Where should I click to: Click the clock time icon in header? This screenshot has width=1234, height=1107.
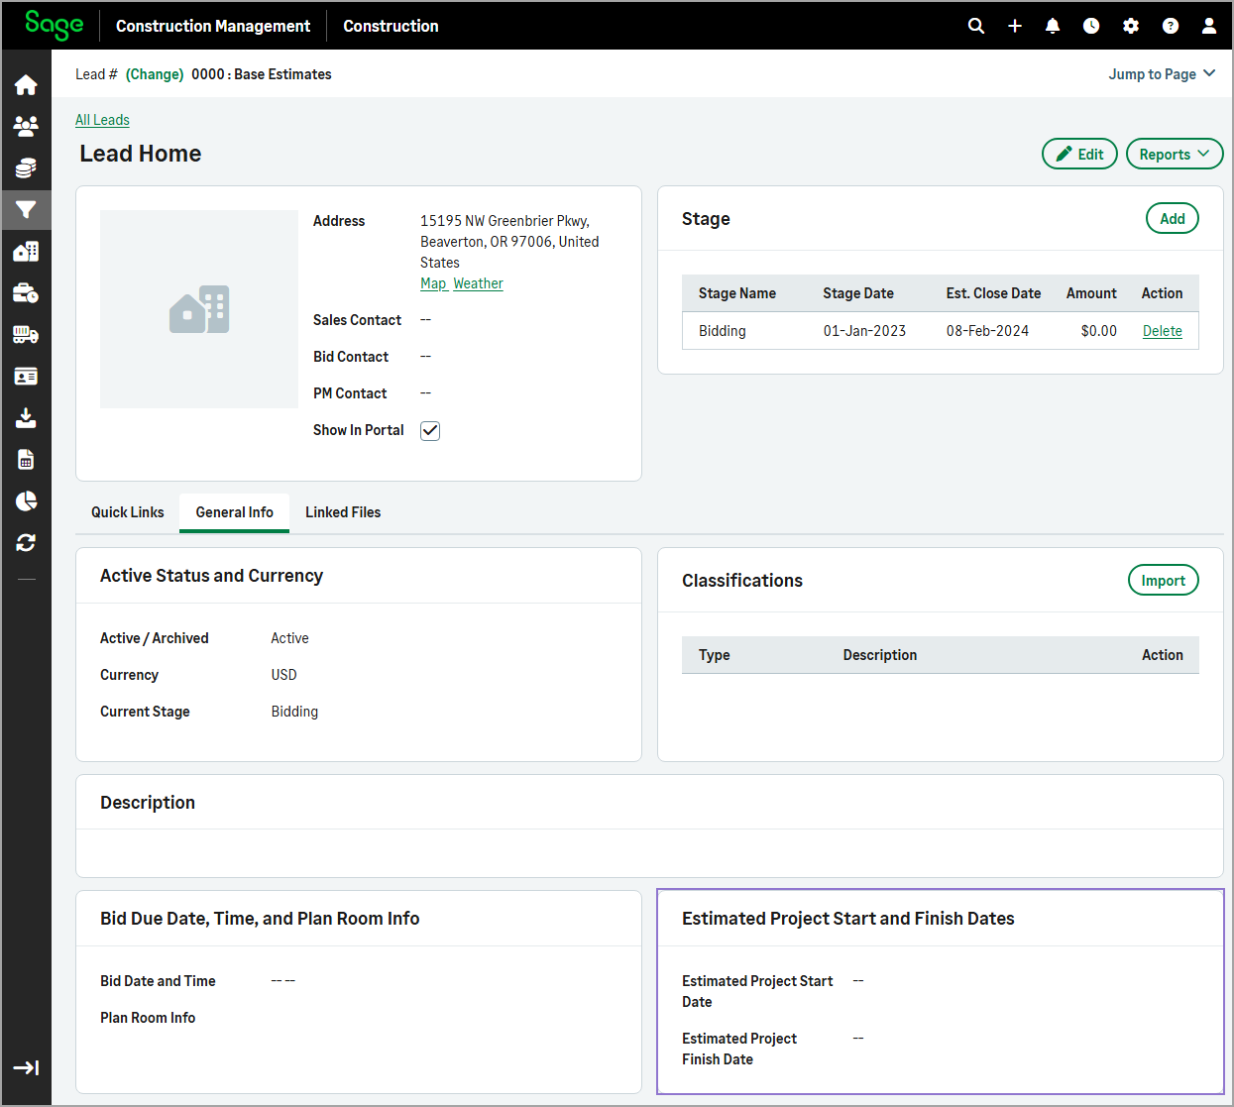pos(1091,26)
